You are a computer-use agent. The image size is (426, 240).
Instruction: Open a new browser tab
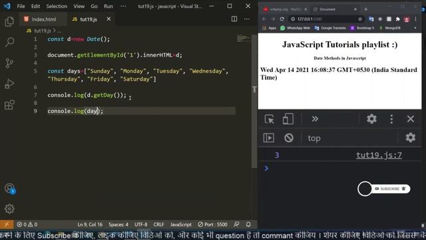pyautogui.click(x=365, y=9)
